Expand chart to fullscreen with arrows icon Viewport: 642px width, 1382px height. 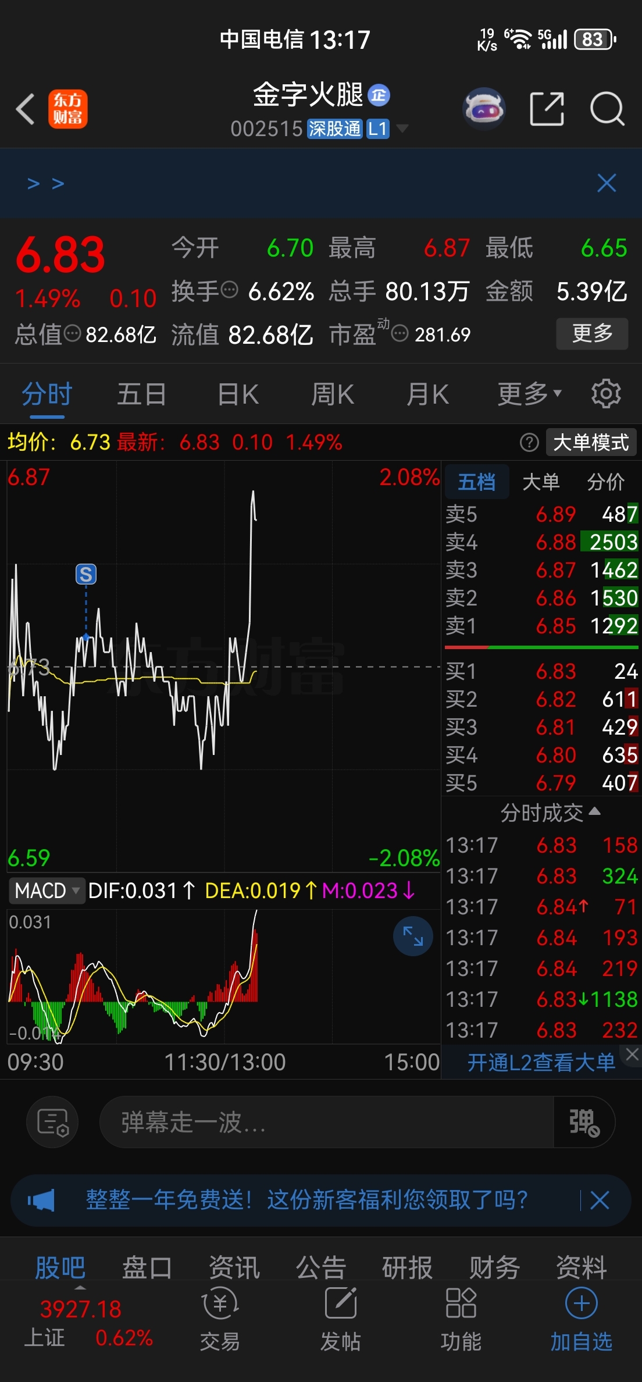click(x=413, y=936)
